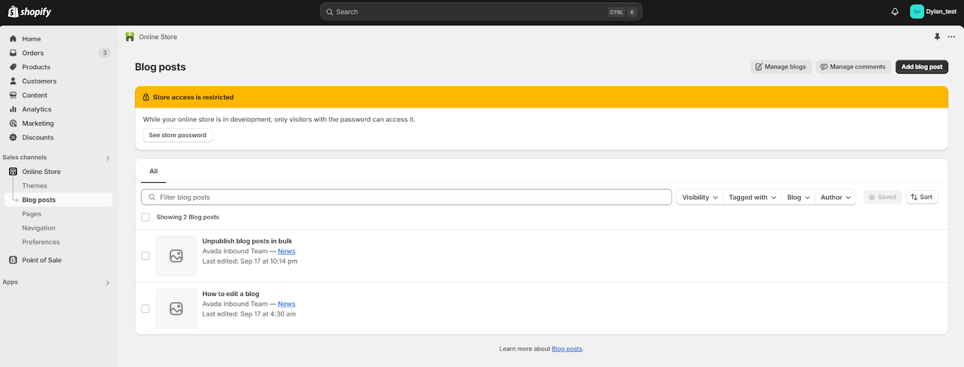
Task: Click the lock icon in restricted banner
Action: click(146, 97)
